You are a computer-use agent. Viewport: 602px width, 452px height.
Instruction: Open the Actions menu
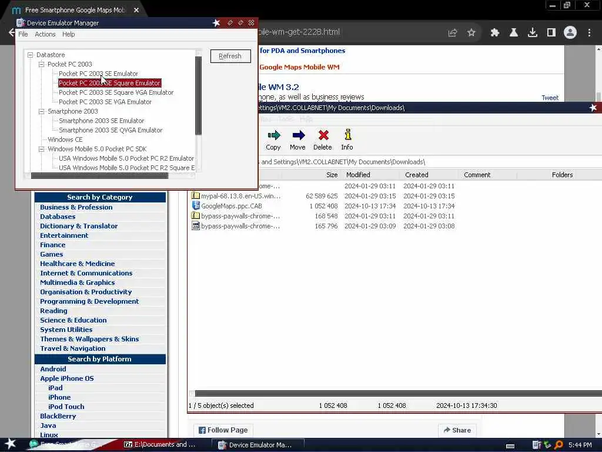[45, 34]
